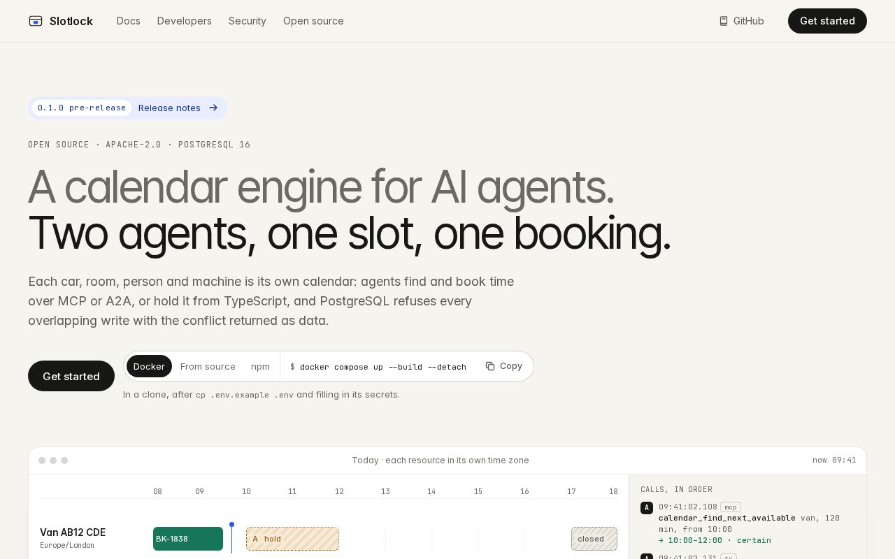Open the Developers nav item
Image resolution: width=895 pixels, height=559 pixels.
185,21
